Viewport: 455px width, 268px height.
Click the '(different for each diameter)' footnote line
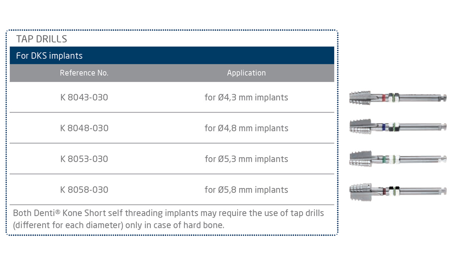pos(119,225)
